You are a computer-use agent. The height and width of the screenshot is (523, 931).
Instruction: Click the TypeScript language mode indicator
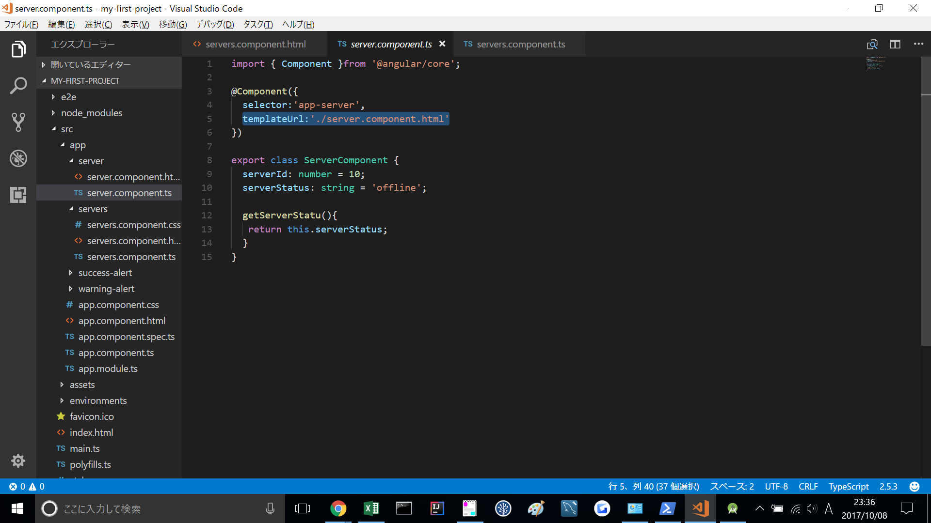[849, 487]
